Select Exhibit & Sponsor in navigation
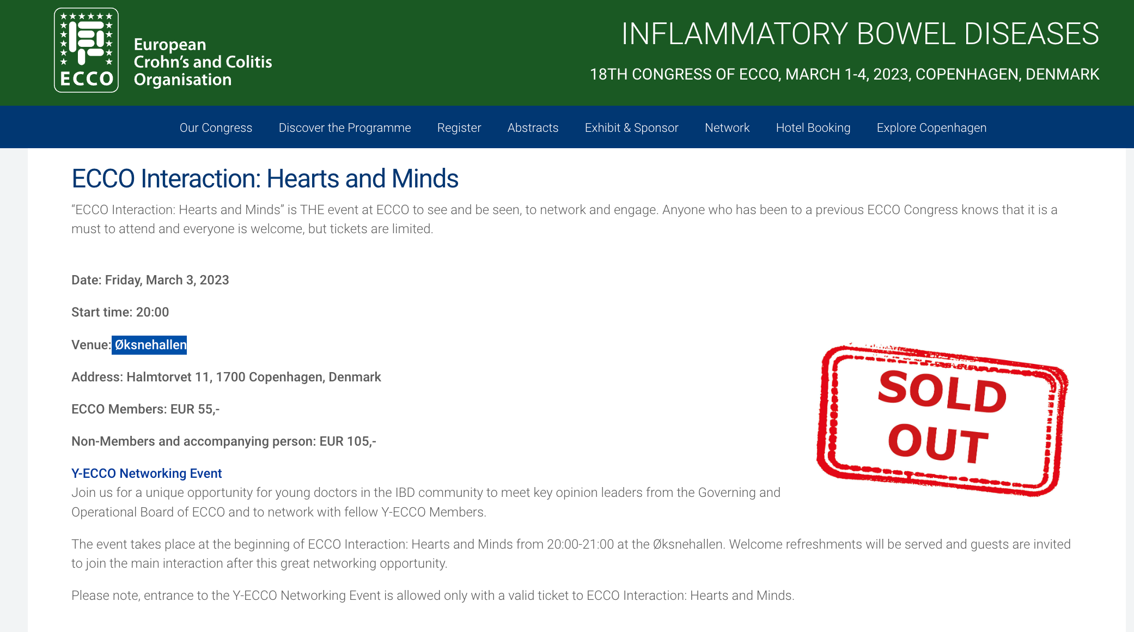 coord(631,127)
